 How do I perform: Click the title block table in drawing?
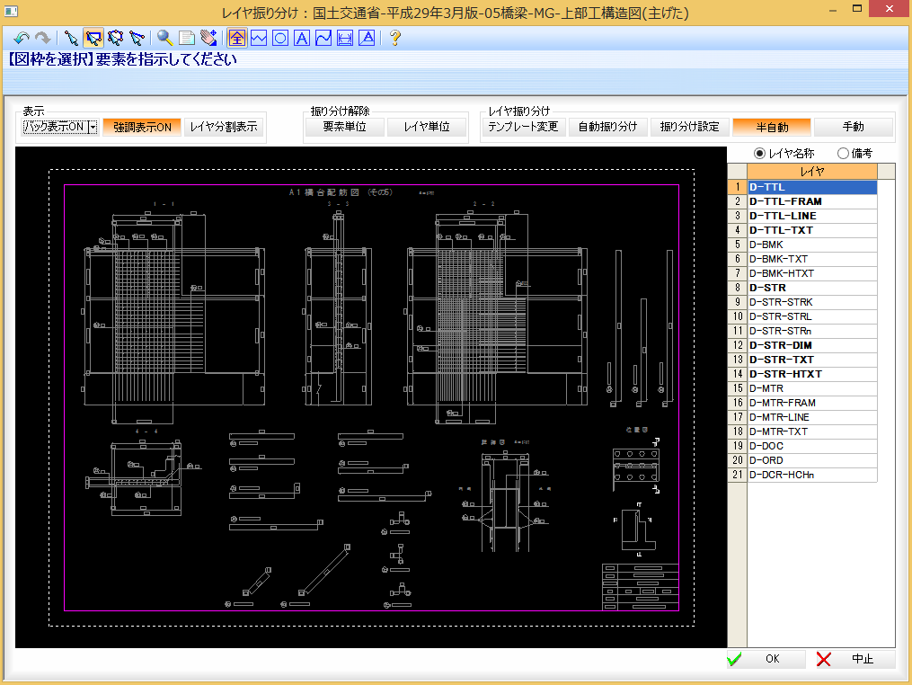click(x=640, y=587)
